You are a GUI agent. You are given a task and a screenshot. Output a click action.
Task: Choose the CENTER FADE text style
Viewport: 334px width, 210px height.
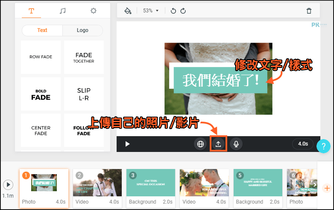click(41, 130)
